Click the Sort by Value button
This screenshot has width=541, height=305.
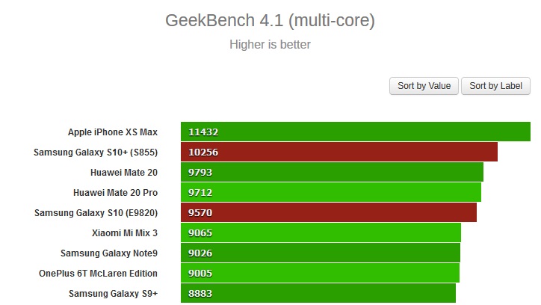click(x=424, y=86)
